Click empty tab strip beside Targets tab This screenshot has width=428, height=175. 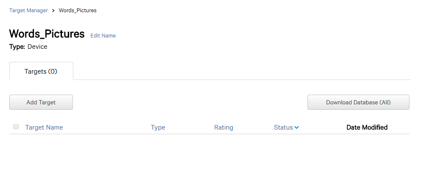pos(242,71)
